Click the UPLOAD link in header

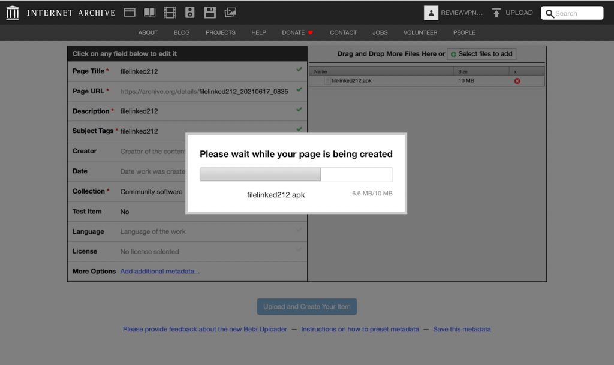(x=519, y=13)
